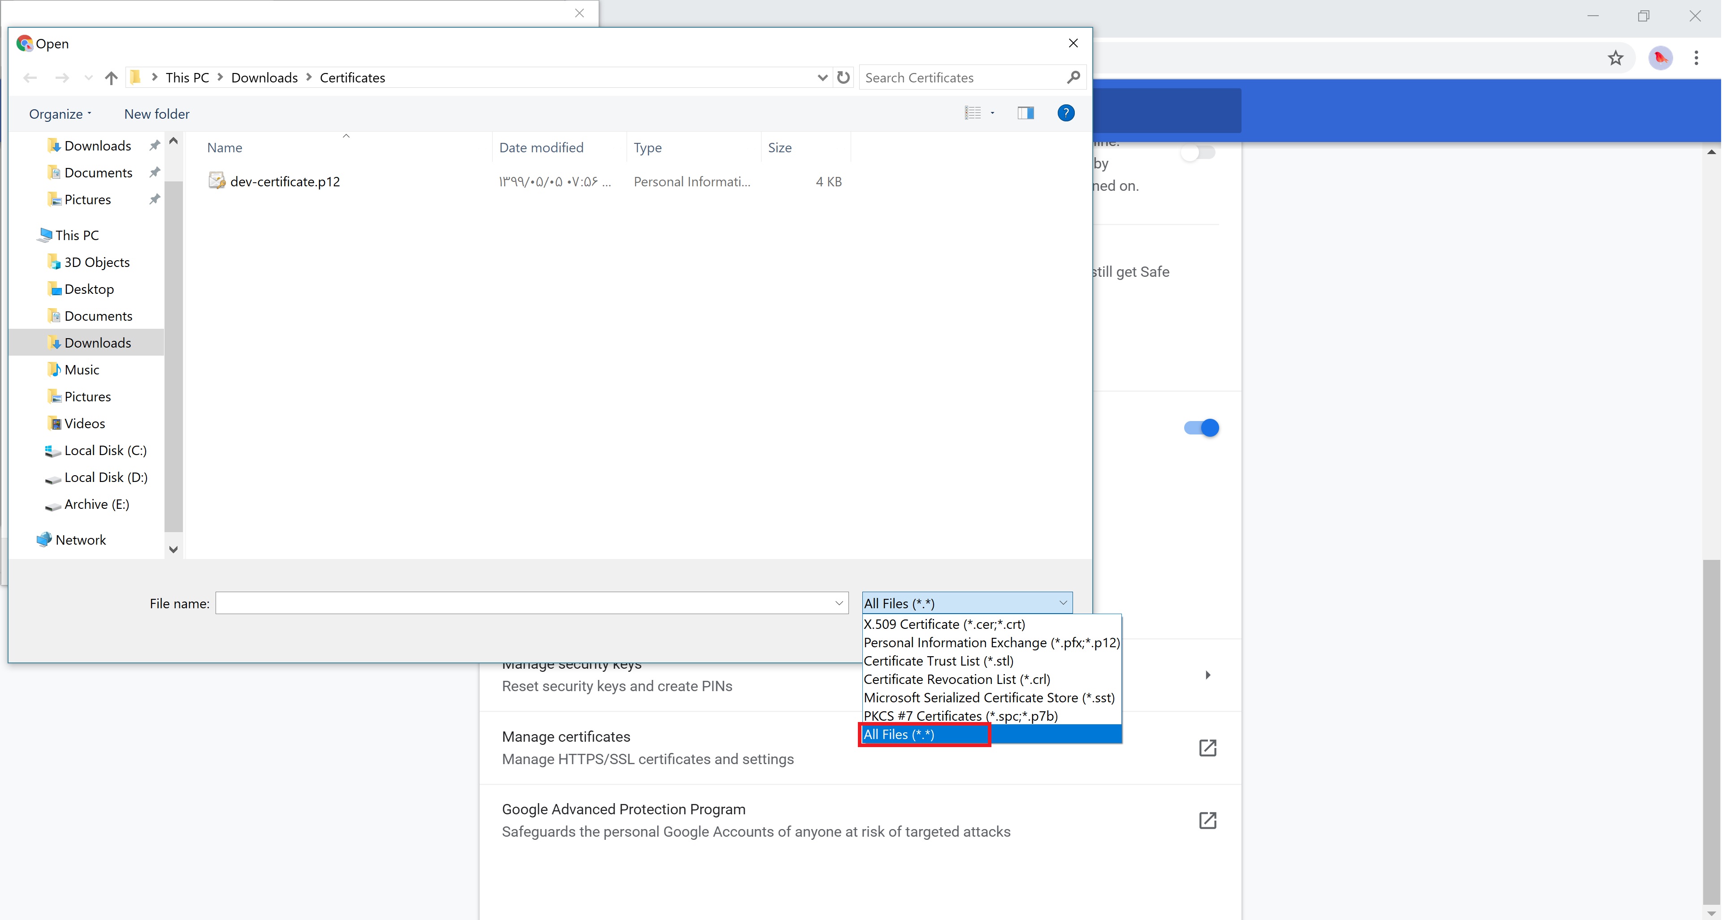Open Manage HTTPS/SSL certificates and settings row

(x=860, y=748)
